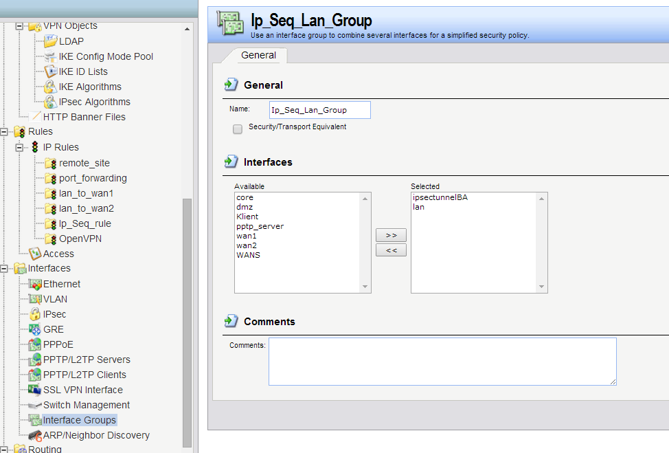Open the Ethernet tree item
669x453 pixels.
pyautogui.click(x=62, y=284)
